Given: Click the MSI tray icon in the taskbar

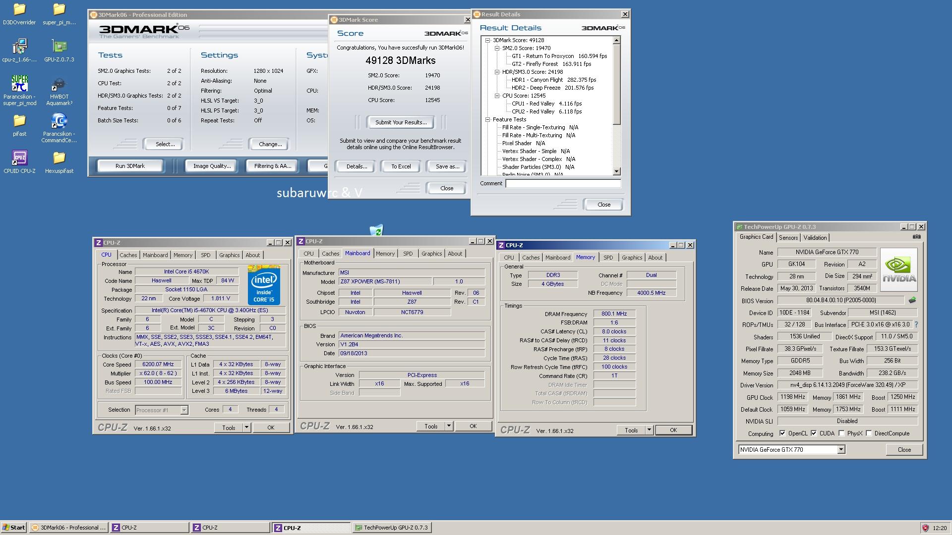Looking at the screenshot, I should click(925, 528).
